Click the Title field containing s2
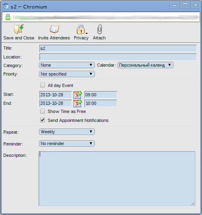This screenshot has height=215, width=202. tap(118, 48)
